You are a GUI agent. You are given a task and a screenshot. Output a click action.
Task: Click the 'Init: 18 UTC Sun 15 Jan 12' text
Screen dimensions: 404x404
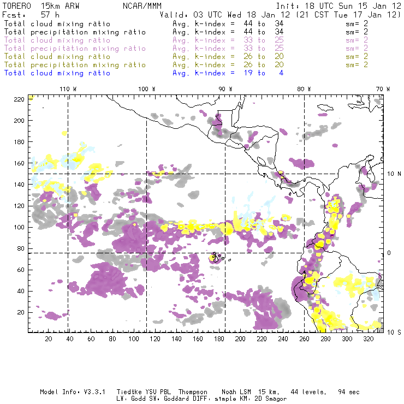[x=338, y=6]
